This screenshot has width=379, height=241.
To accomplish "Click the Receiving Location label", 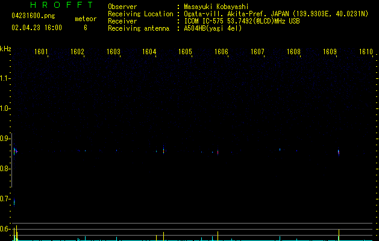I will coord(140,14).
